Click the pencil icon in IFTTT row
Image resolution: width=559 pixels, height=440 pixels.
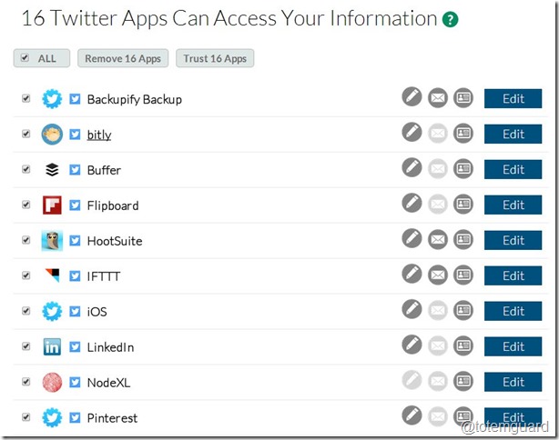pos(412,275)
